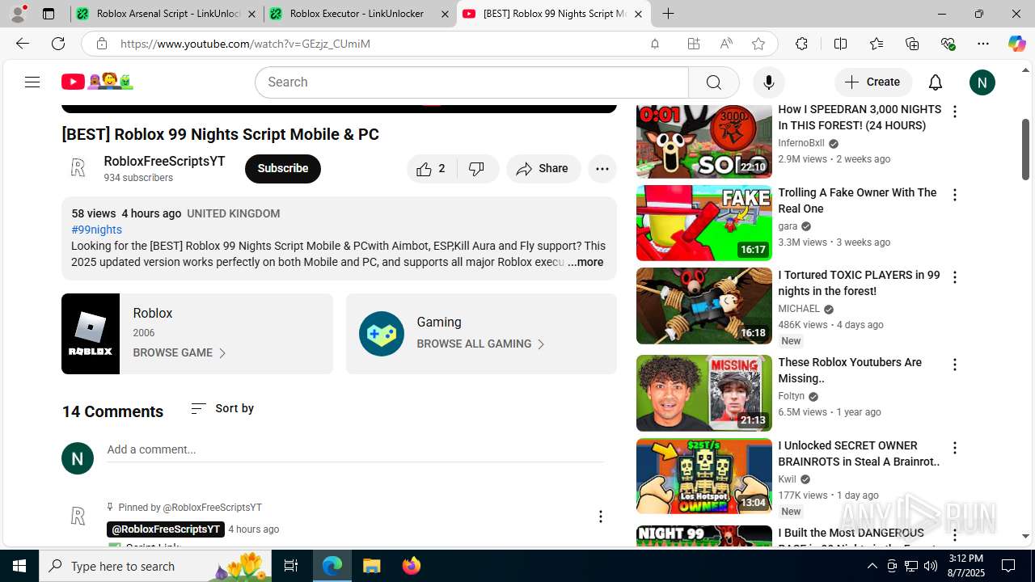Open Edge tab actions menu
Screen dimensions: 1035x582
point(49,14)
